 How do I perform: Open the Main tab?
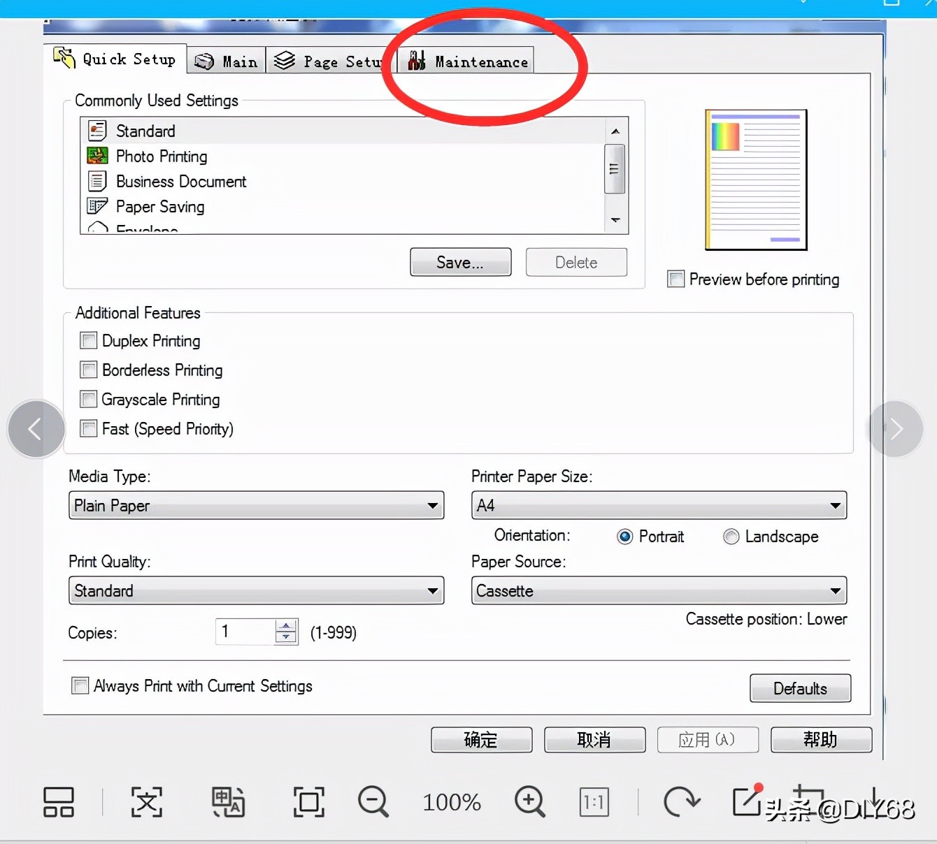click(226, 61)
